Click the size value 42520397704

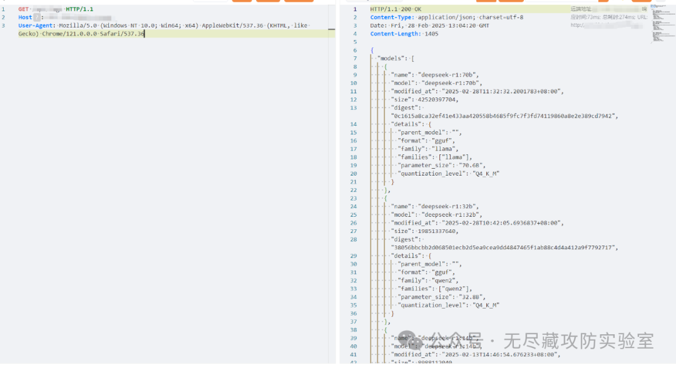point(437,99)
